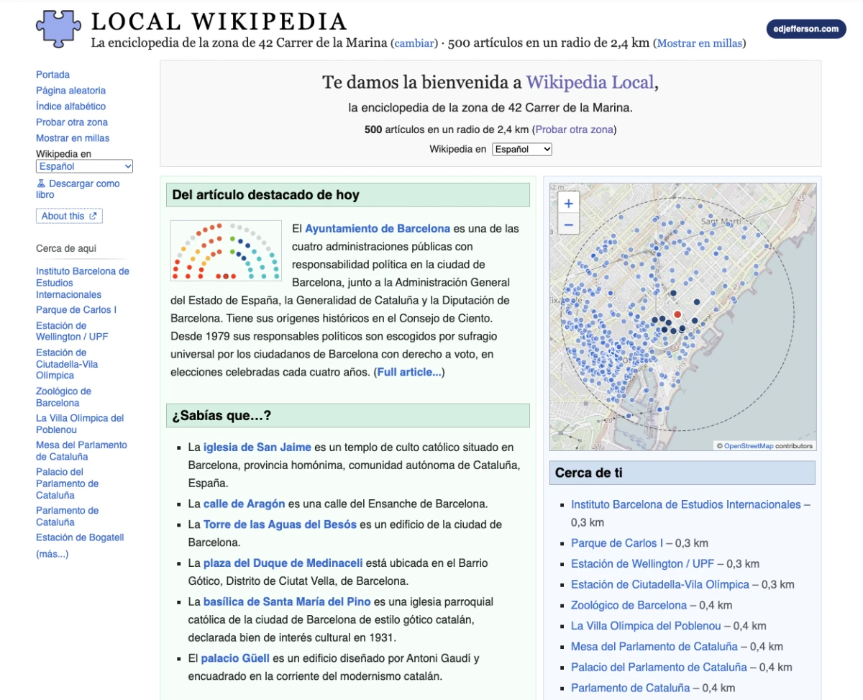
Task: Open Mesa del Parlamento de Cataluña in Cerca de ti
Action: 654,647
